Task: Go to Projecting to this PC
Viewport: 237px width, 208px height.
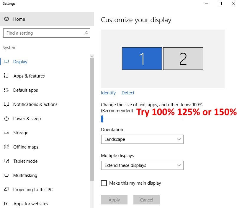Action: point(33,190)
